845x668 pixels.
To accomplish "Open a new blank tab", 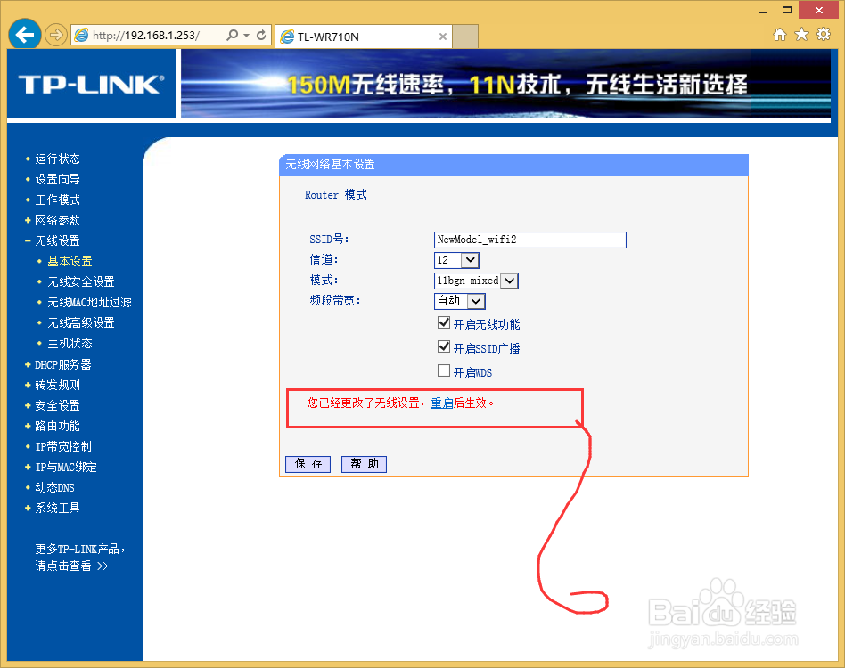I will pyautogui.click(x=465, y=37).
